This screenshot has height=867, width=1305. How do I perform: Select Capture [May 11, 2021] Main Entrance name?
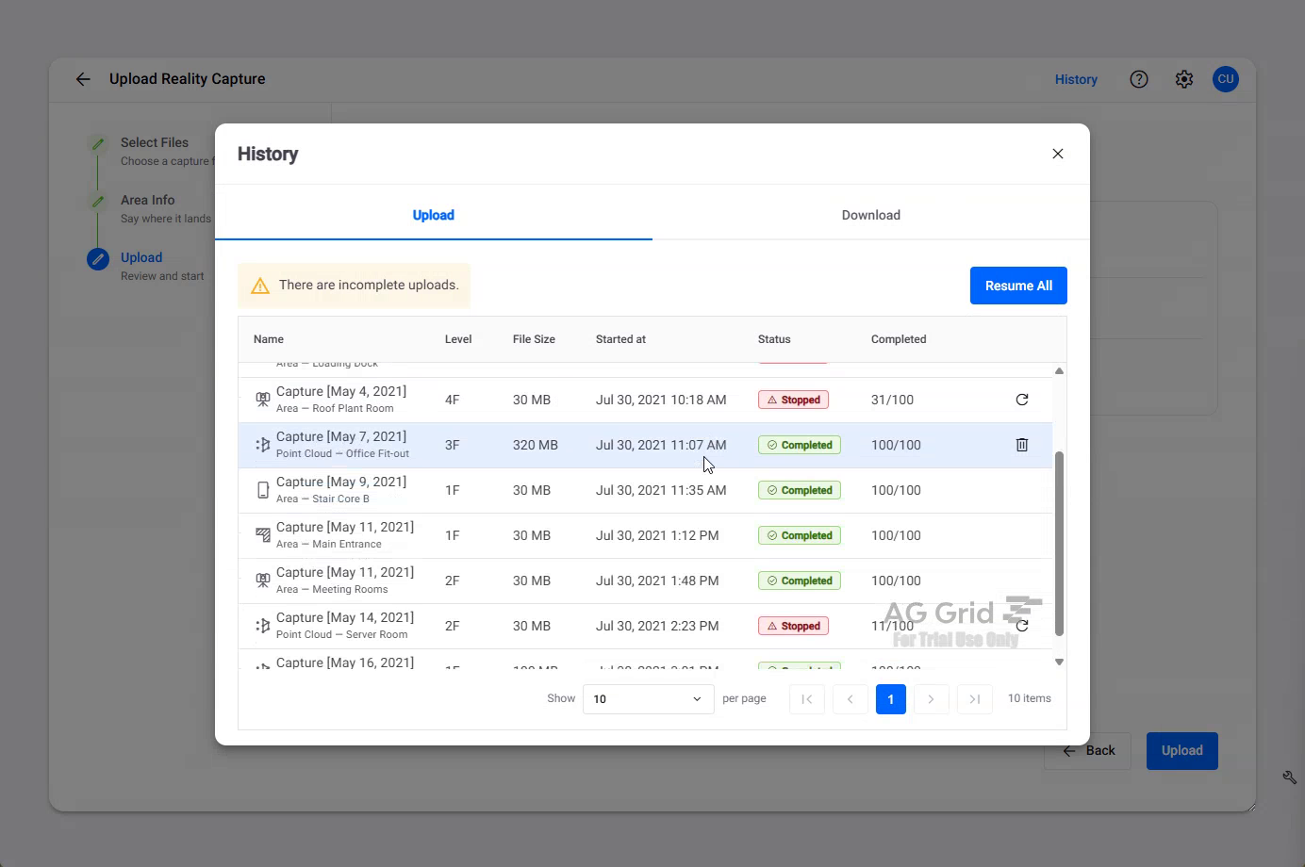(345, 527)
